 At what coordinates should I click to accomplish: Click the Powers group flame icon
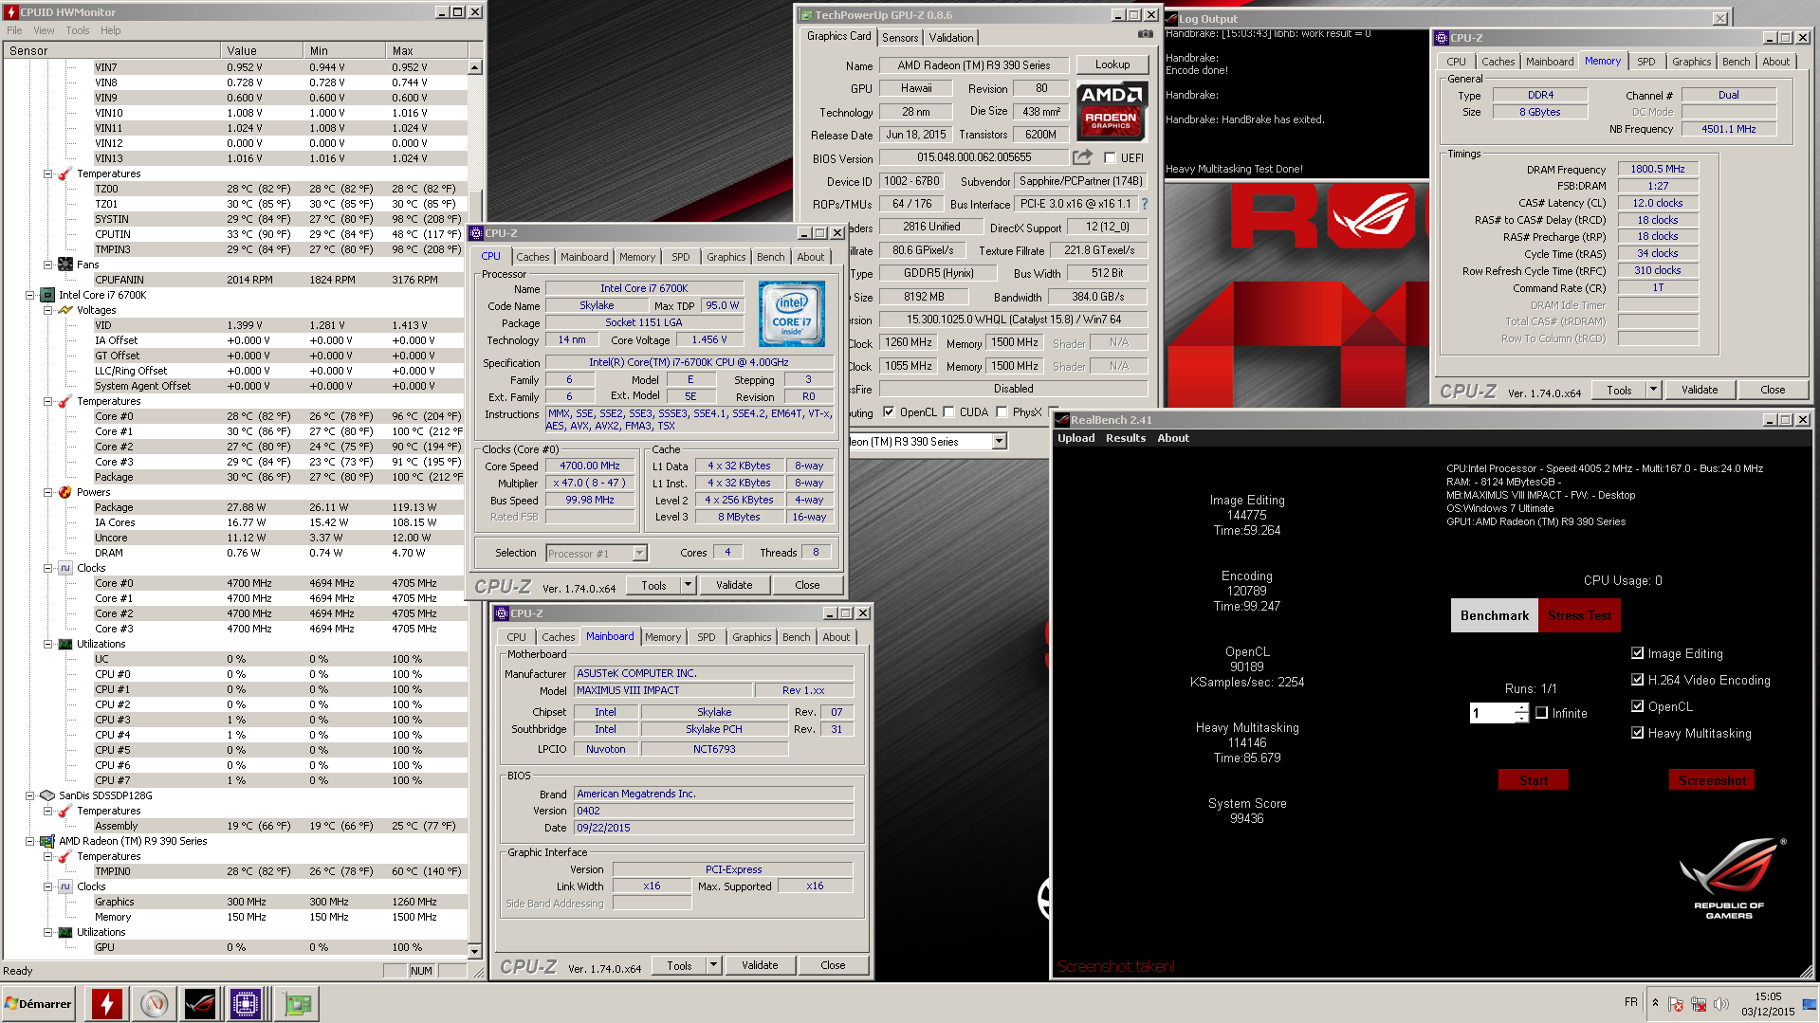tap(65, 492)
